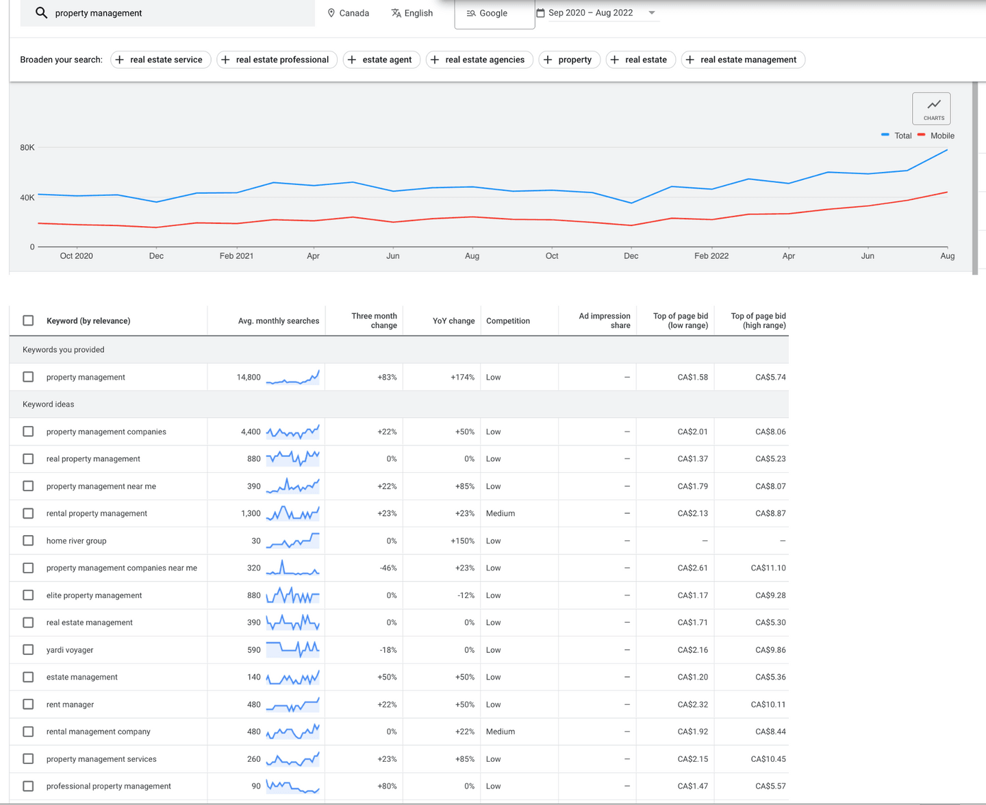Check the rental property management checkbox
This screenshot has height=805, width=986.
point(28,513)
